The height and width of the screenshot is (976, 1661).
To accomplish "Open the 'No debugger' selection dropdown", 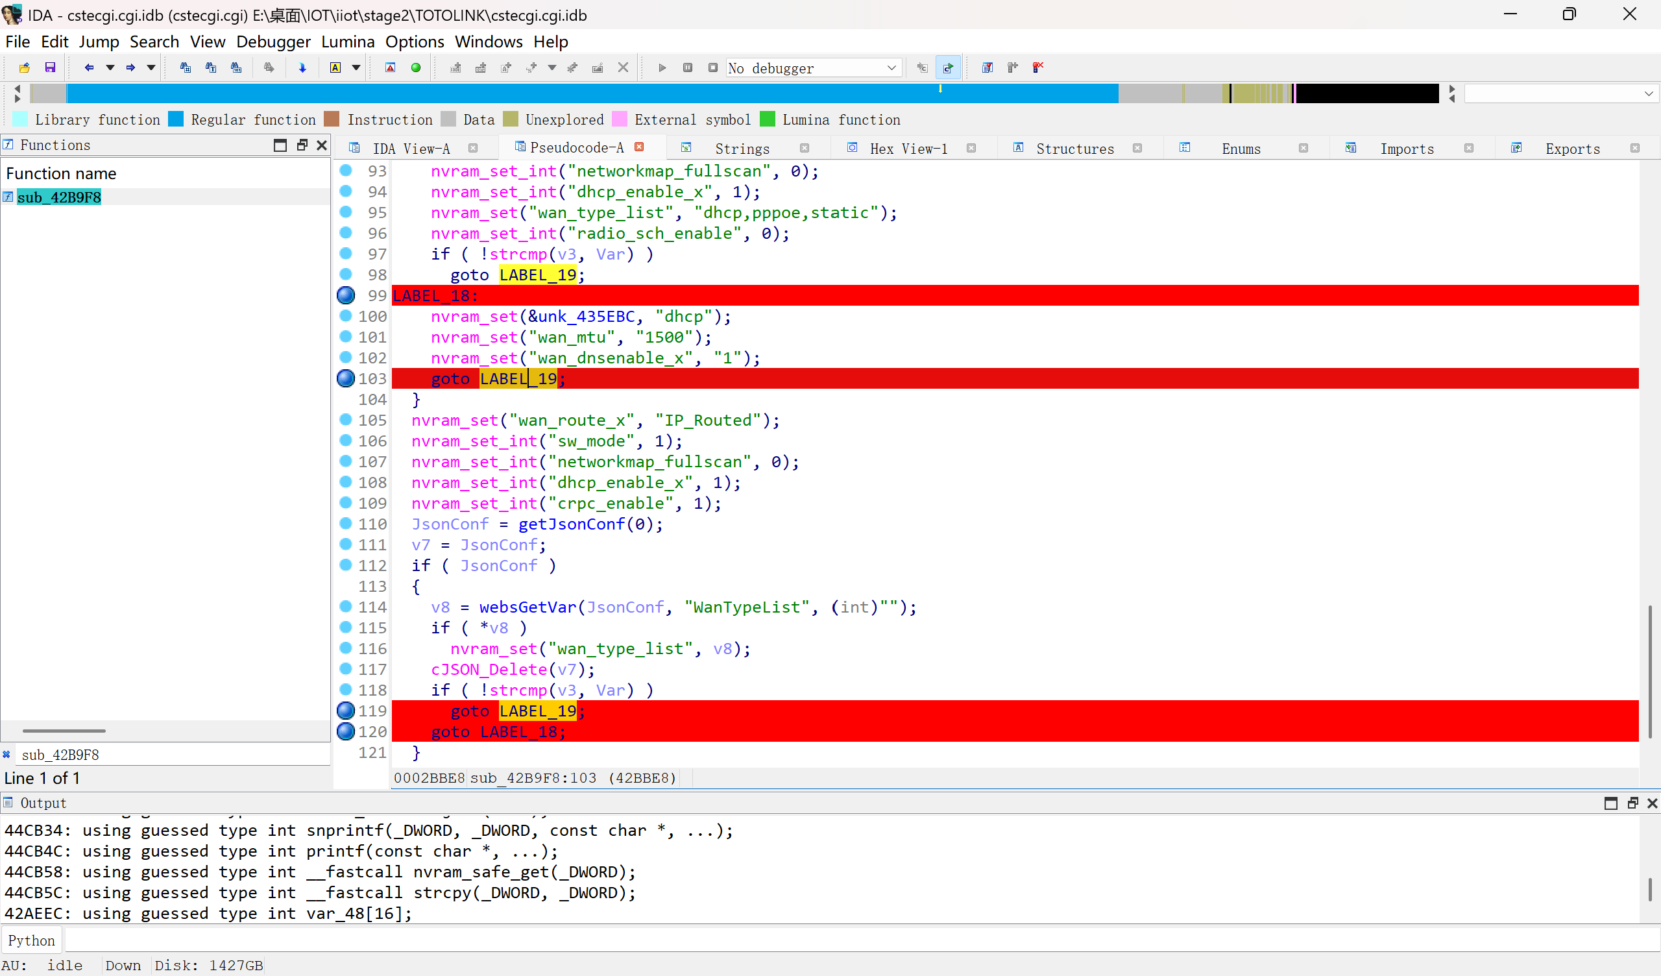I will (814, 68).
